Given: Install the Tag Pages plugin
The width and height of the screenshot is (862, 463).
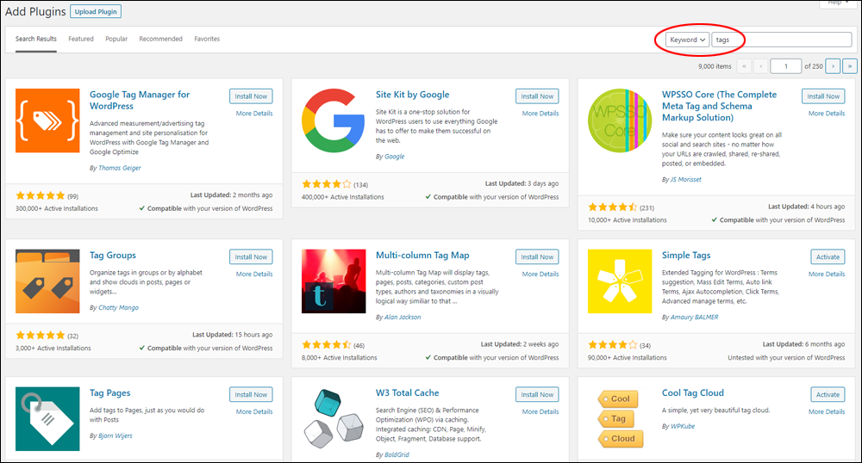Looking at the screenshot, I should point(251,394).
